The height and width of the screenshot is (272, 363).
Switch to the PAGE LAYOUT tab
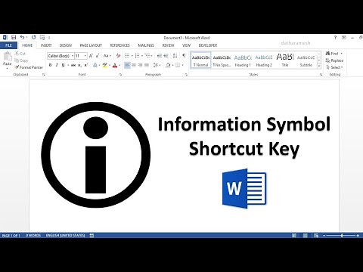(x=91, y=45)
